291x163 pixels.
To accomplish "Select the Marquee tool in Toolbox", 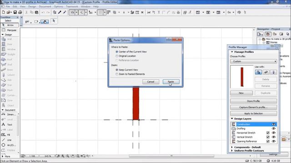I will [x=10, y=30].
